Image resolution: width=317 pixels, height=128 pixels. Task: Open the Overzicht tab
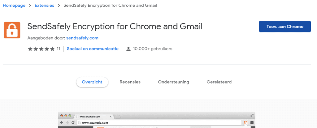tap(92, 82)
